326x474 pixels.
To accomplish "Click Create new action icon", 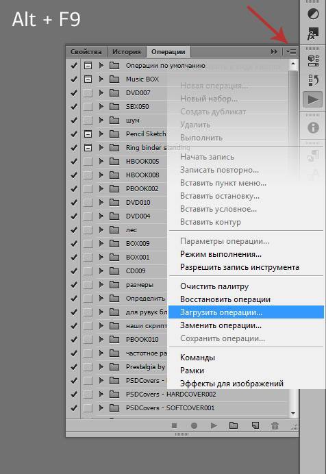I will [x=255, y=425].
